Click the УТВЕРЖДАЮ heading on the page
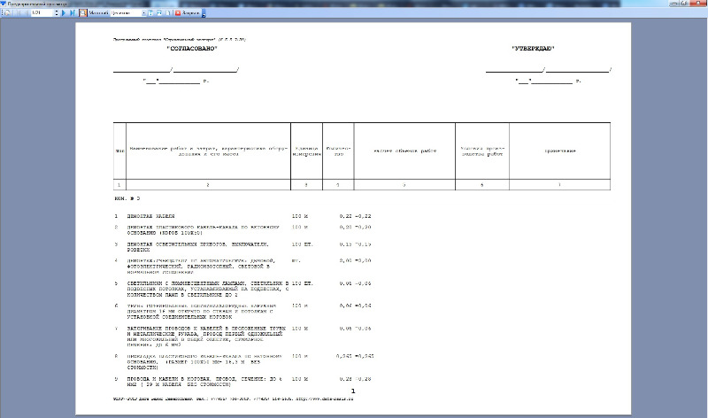 pos(533,49)
